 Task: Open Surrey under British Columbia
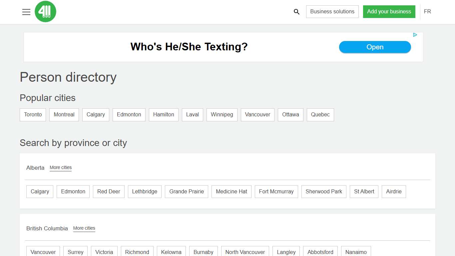[76, 252]
